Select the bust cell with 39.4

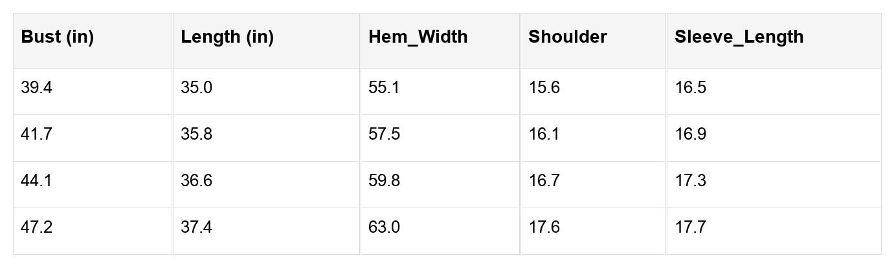tap(36, 88)
